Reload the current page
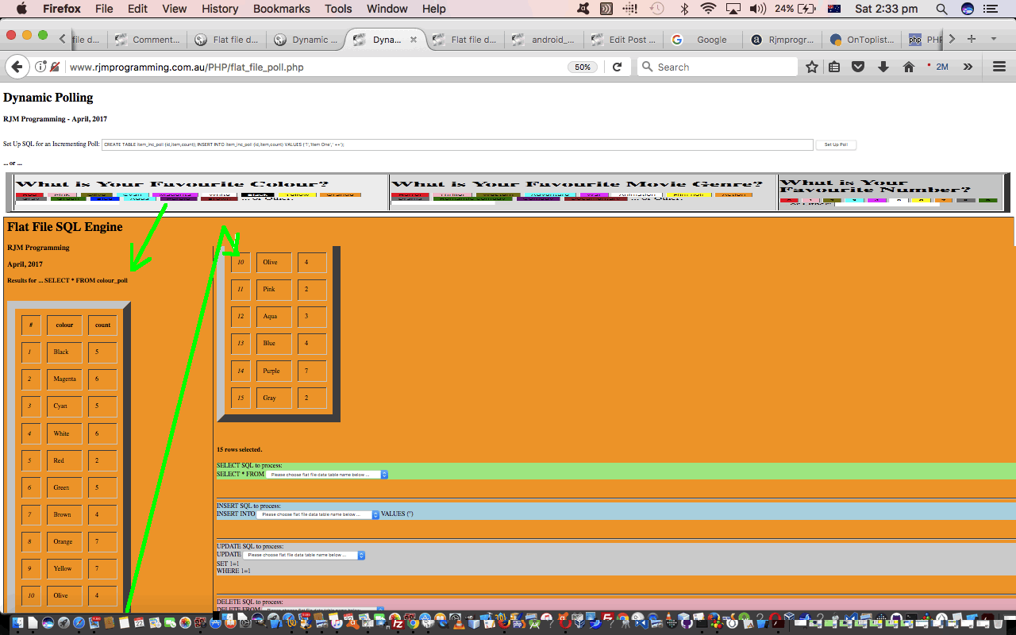Viewport: 1016px width, 635px height. 617,67
